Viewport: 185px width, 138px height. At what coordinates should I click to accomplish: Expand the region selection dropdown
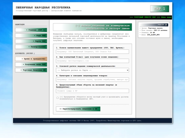click(x=92, y=70)
